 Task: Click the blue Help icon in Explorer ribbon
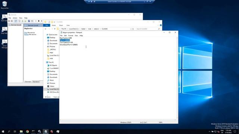pos(161,25)
